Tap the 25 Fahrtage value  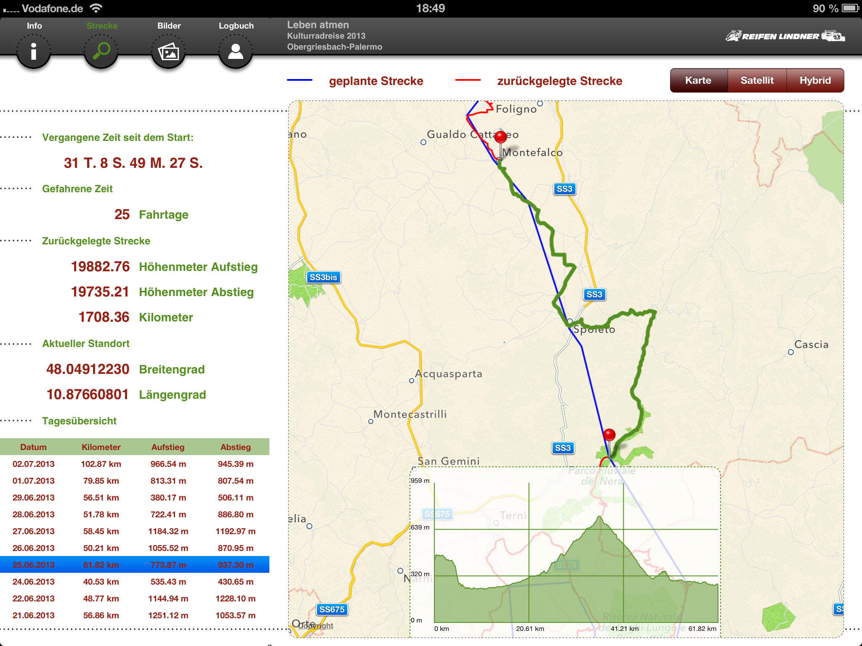tap(122, 214)
